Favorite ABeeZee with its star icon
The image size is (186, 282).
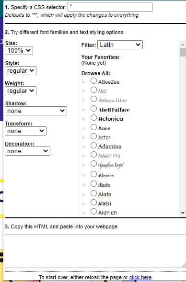pos(83,82)
